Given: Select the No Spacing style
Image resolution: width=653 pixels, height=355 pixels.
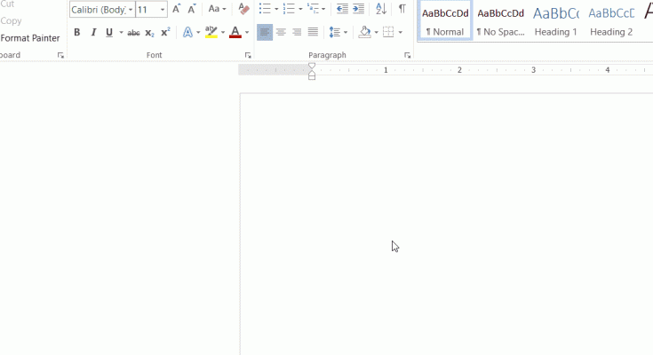Looking at the screenshot, I should pyautogui.click(x=500, y=20).
